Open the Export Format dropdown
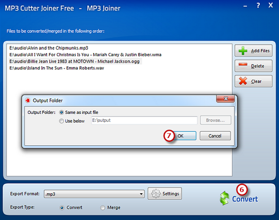This screenshot has width=279, height=220. [94, 194]
